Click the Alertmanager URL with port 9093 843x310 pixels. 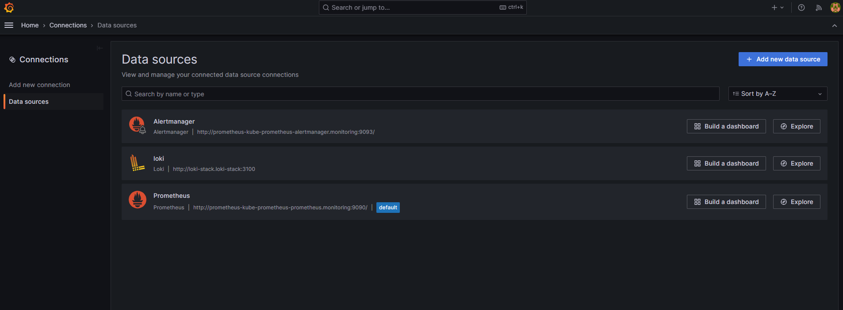point(286,132)
